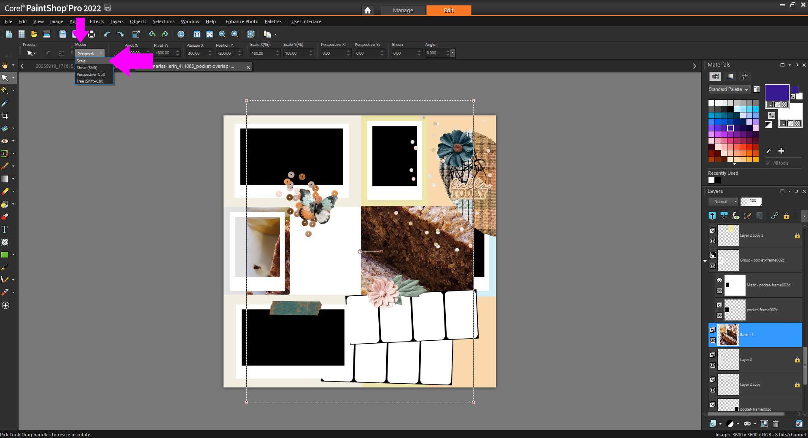Hide the Raster 1 layer
Image resolution: width=808 pixels, height=438 pixels.
pos(713,340)
